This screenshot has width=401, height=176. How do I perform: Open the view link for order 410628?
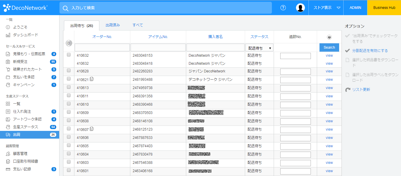pos(329,71)
